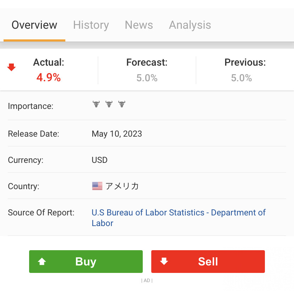
Task: Click the middle bull importance icon
Action: (109, 104)
